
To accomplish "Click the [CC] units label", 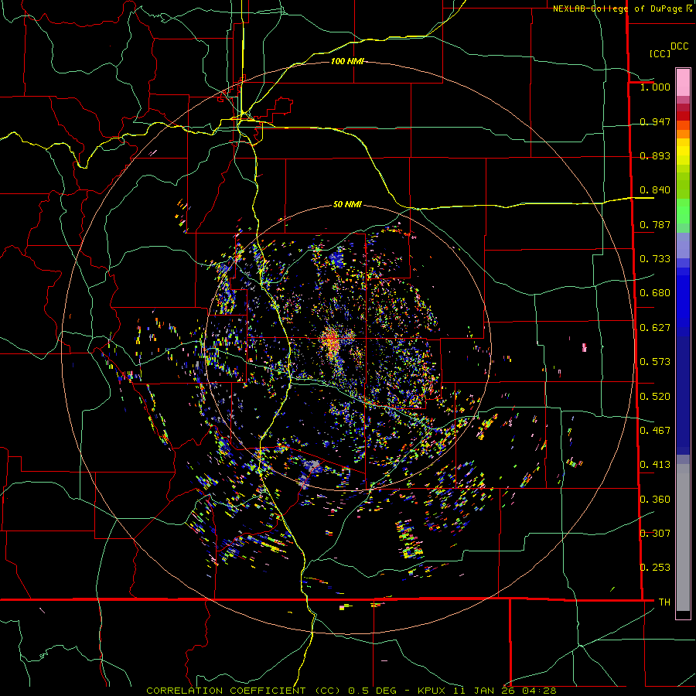I will [660, 53].
